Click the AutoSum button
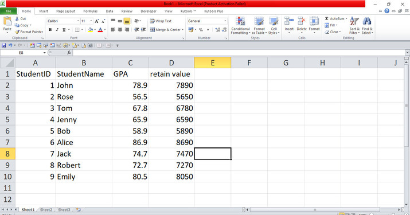 click(x=336, y=18)
